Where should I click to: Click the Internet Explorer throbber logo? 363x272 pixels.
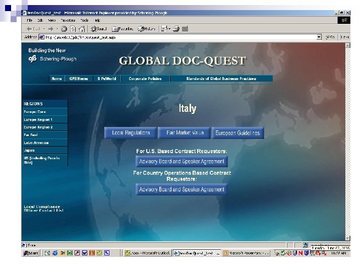(344, 20)
